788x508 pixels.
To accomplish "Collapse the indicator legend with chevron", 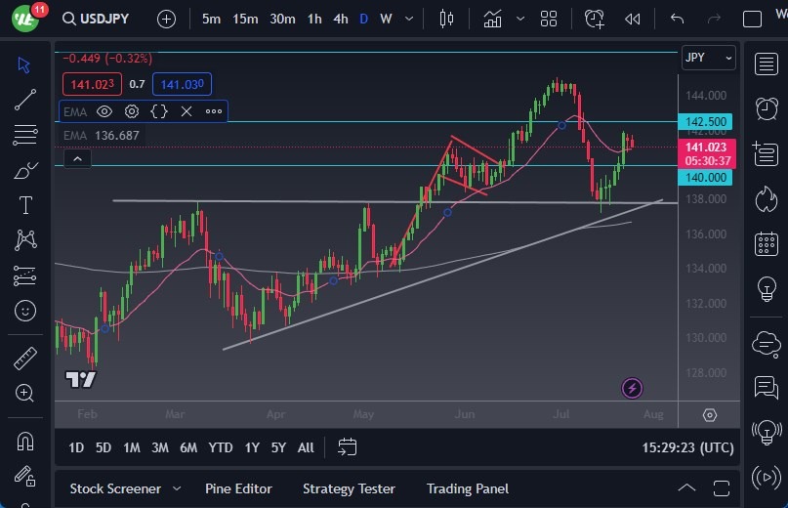I will pos(76,158).
